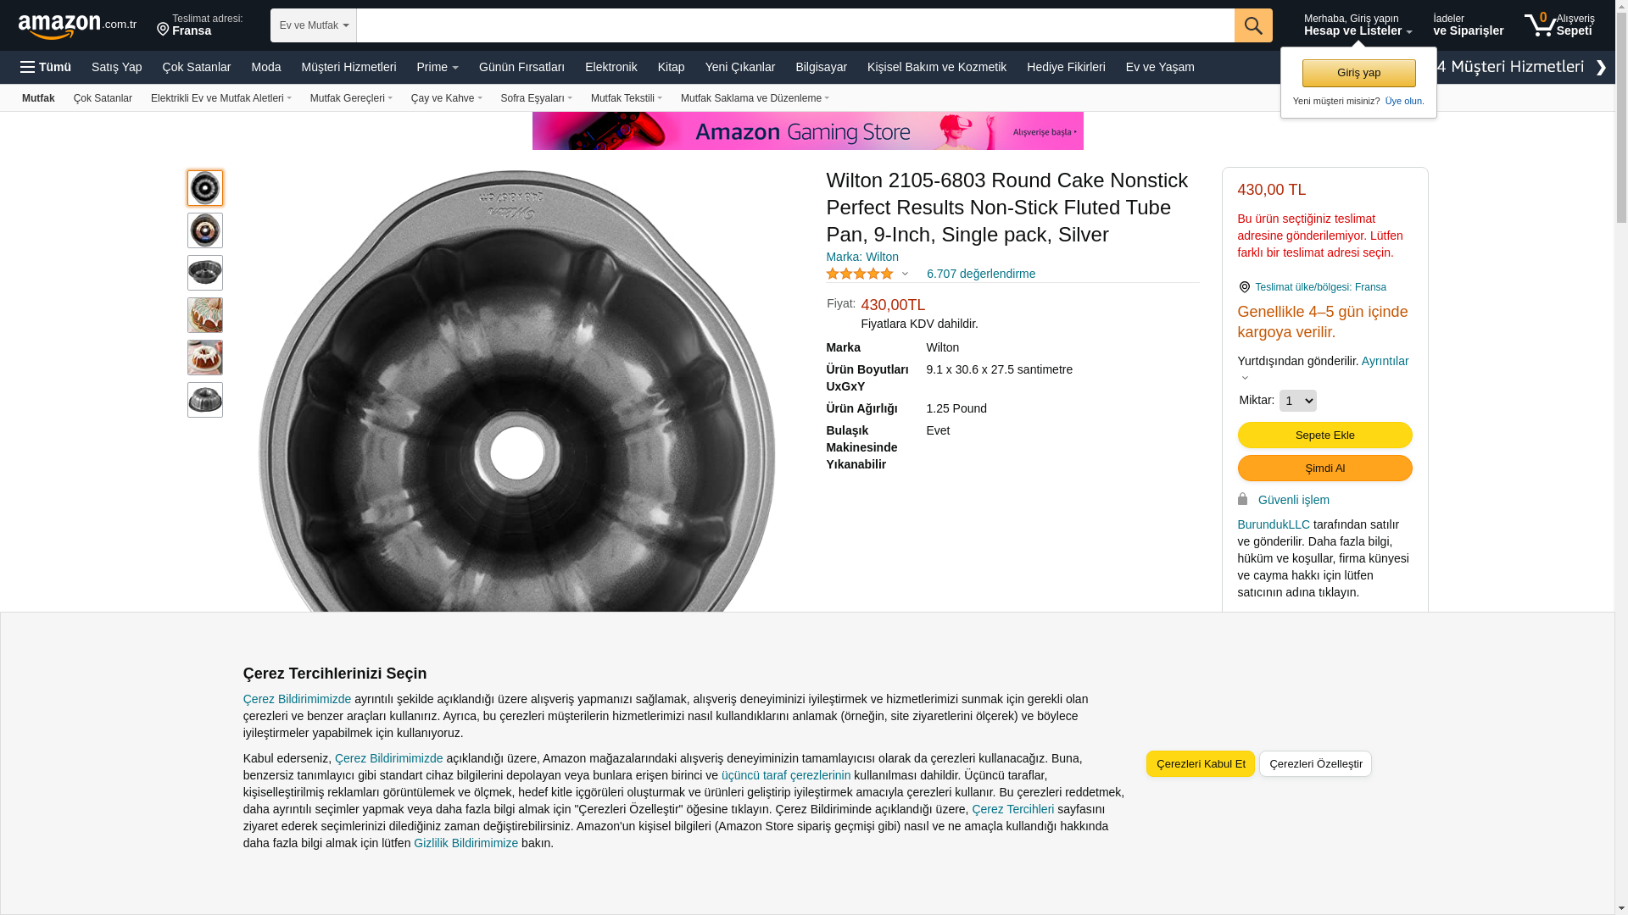Click the right arrow on the promo banner

coord(1600,68)
